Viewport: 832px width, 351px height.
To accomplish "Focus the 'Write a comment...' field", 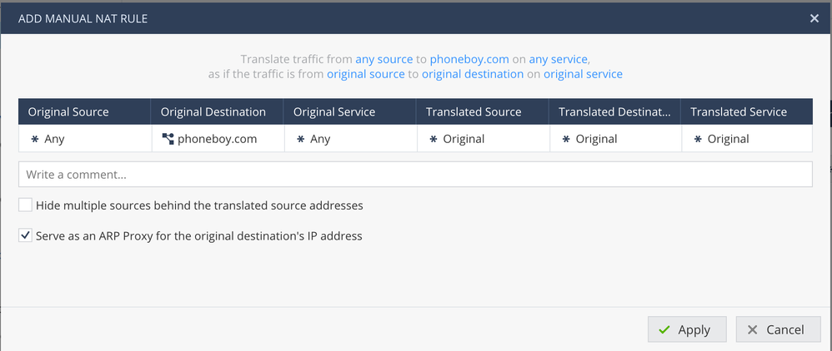I will [x=415, y=174].
